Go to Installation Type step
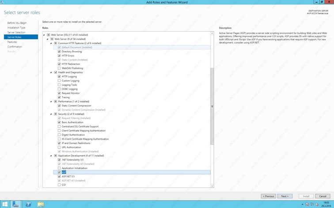 (x=16, y=28)
